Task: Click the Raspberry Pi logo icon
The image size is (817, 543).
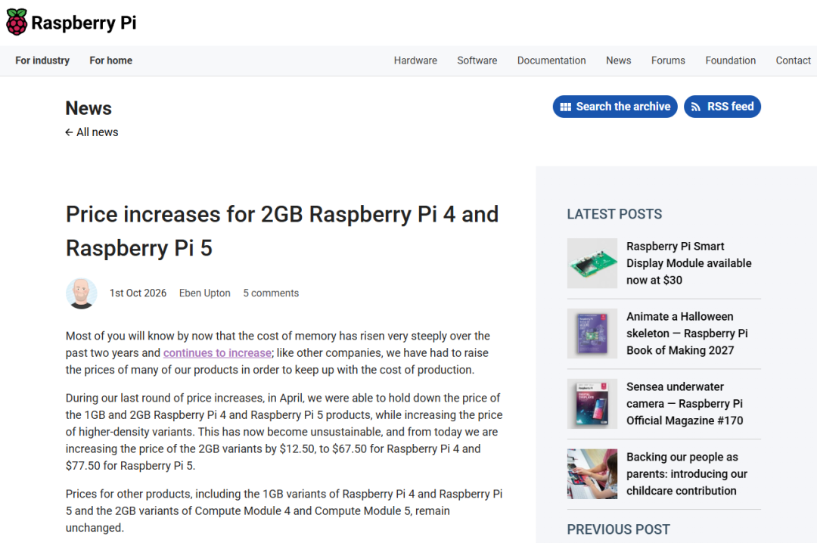Action: point(17,22)
